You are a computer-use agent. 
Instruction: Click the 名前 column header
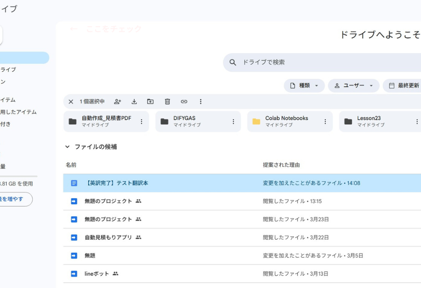click(71, 165)
